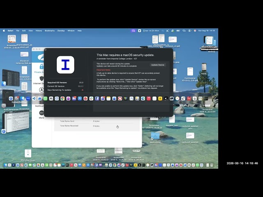Select Notes in the app switcher
Screen dimensions: 263x197
[x=108, y=98]
